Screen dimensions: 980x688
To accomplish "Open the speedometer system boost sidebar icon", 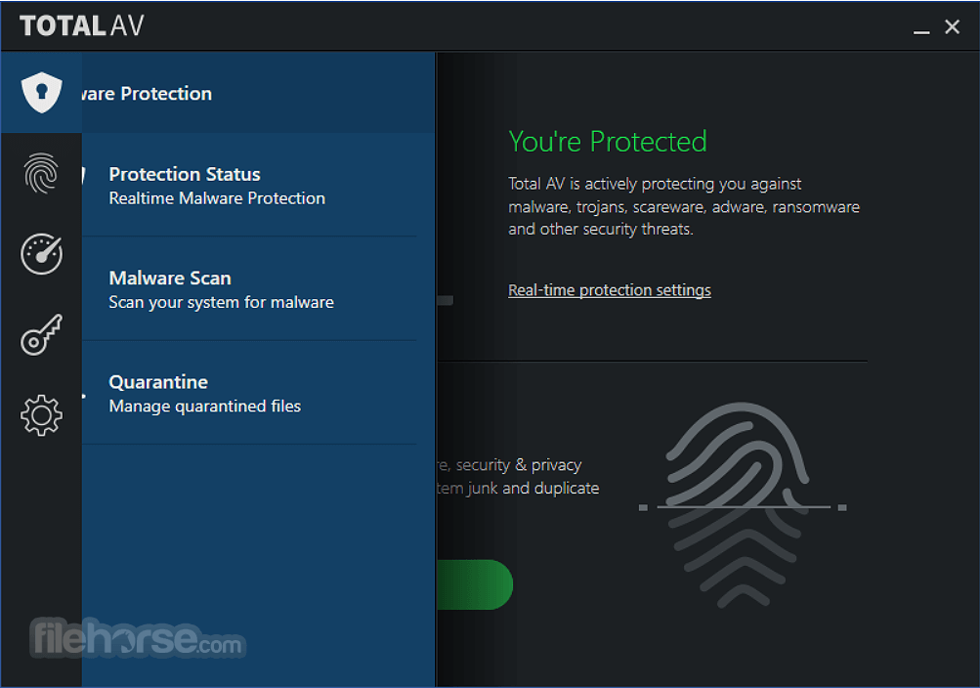I will [41, 254].
